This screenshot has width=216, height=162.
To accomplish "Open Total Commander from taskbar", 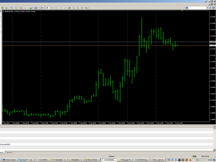I will (x=10, y=160).
